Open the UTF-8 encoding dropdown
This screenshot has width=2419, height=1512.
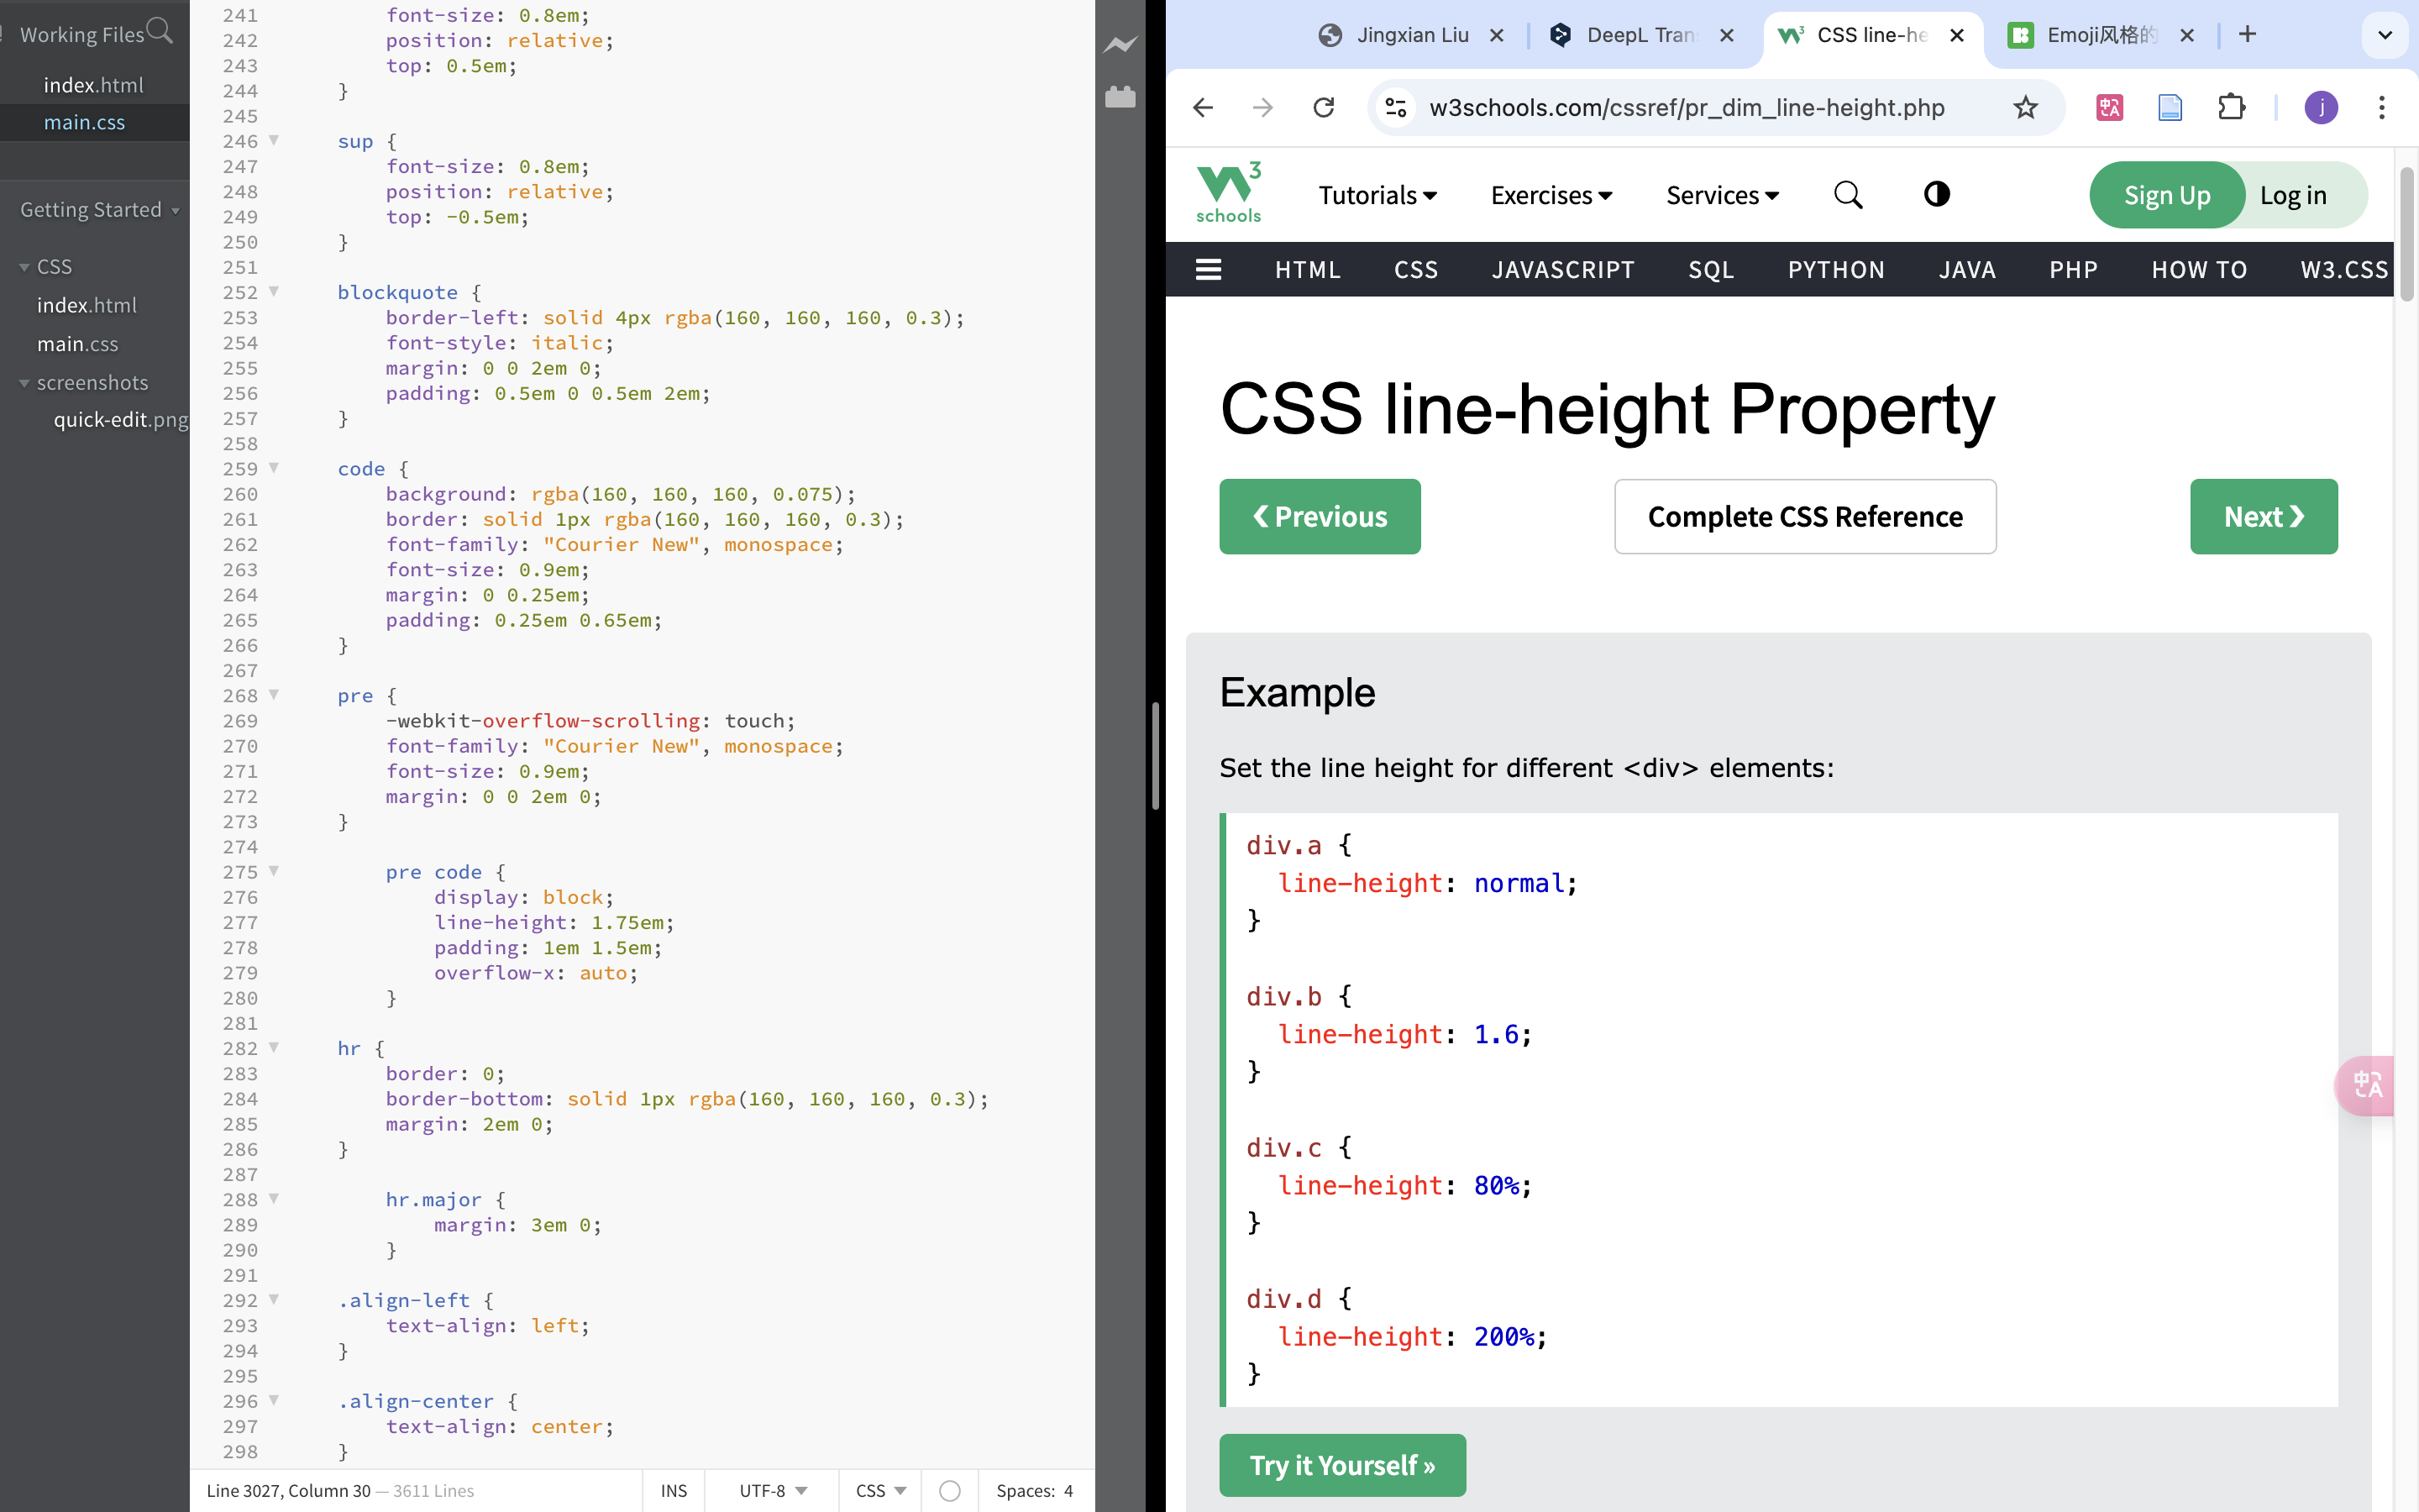click(772, 1490)
